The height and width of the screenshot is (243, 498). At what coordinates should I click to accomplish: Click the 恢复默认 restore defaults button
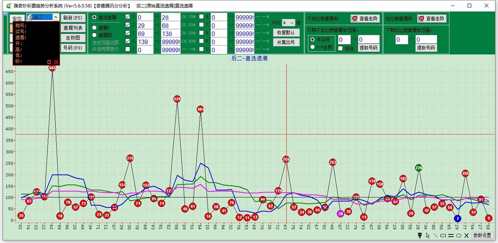286,33
